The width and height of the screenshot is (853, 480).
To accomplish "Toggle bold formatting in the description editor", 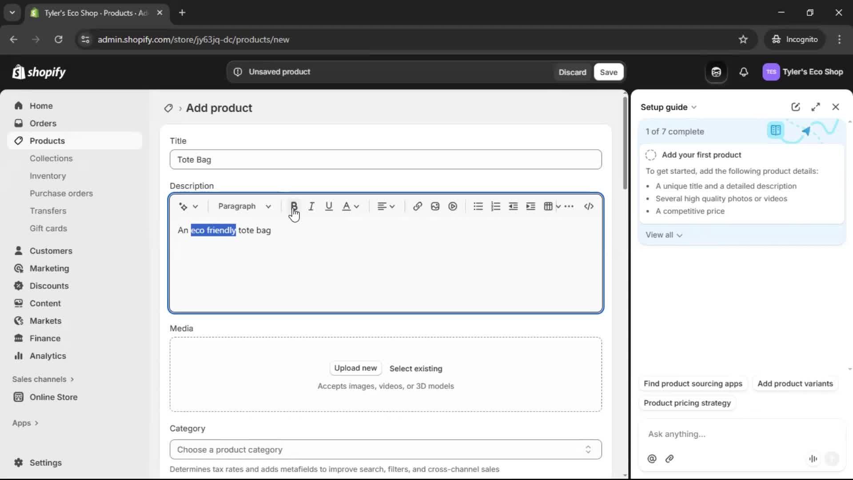I will (x=294, y=206).
